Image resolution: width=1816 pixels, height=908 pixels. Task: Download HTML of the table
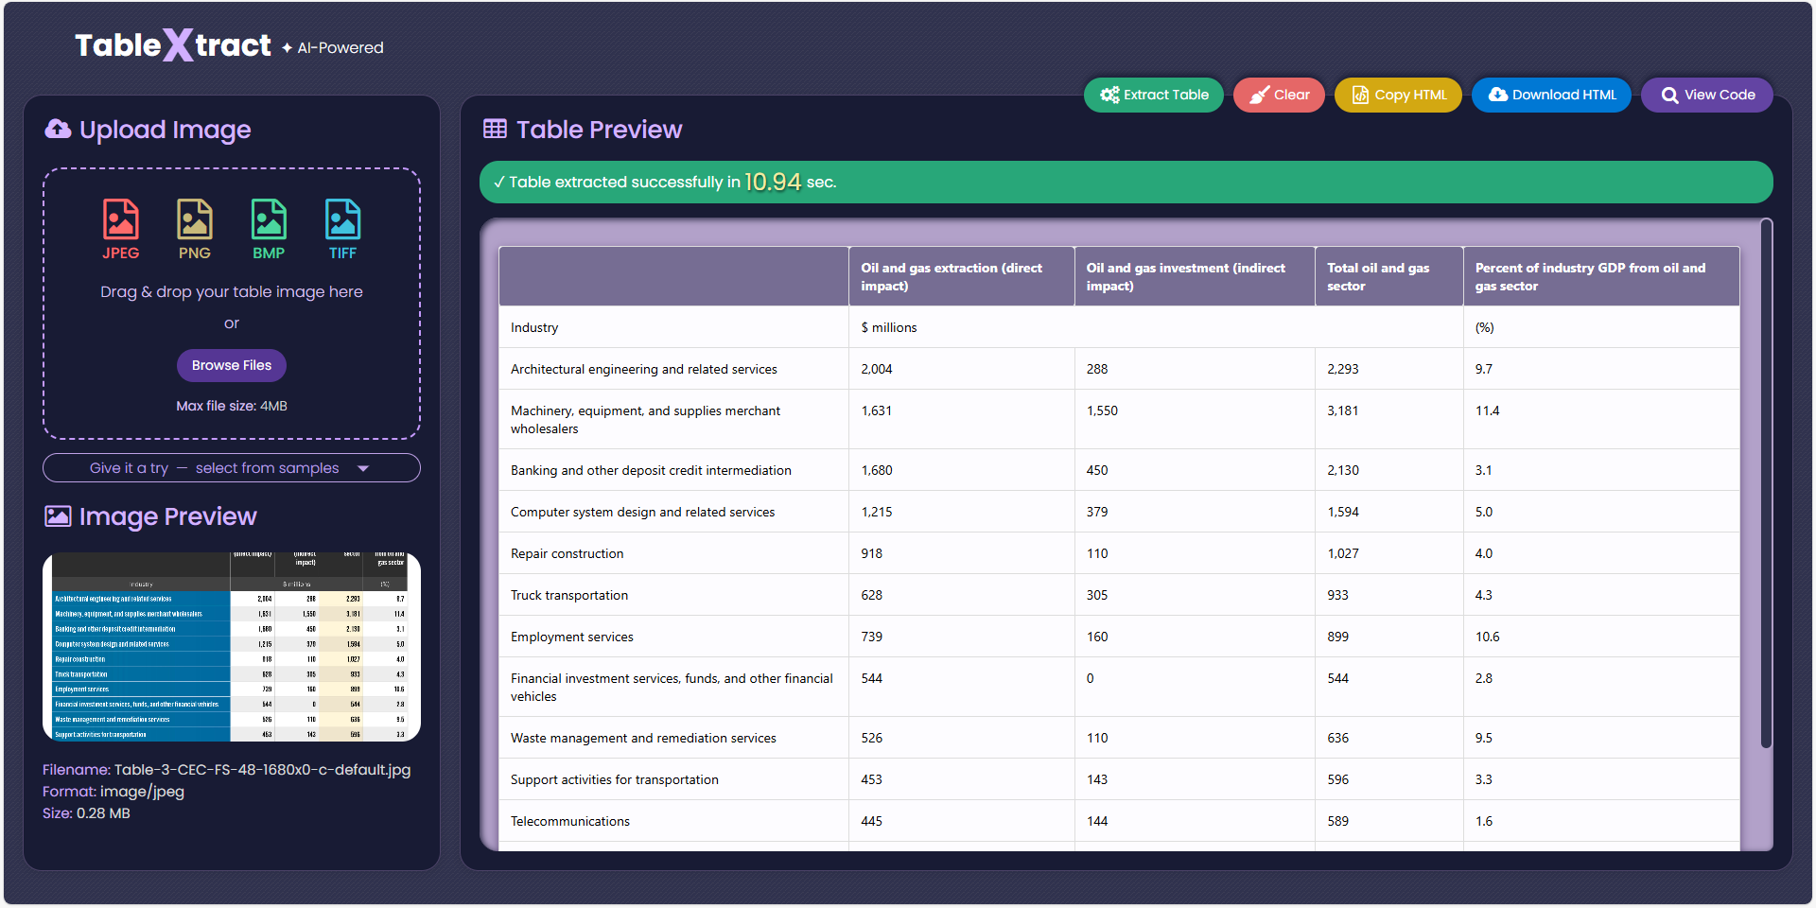click(1551, 95)
